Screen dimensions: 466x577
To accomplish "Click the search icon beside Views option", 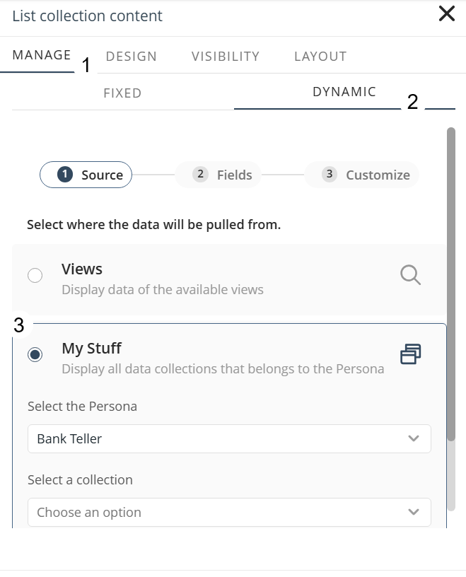I will [409, 275].
